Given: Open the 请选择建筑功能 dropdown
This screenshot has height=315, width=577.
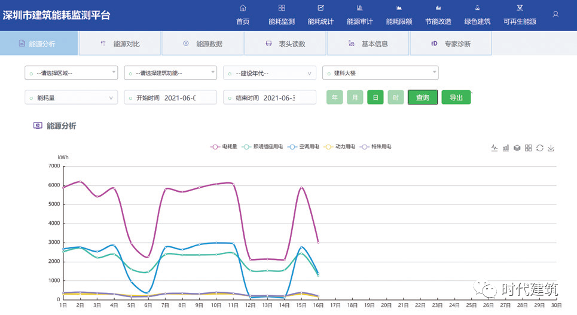Looking at the screenshot, I should point(170,73).
